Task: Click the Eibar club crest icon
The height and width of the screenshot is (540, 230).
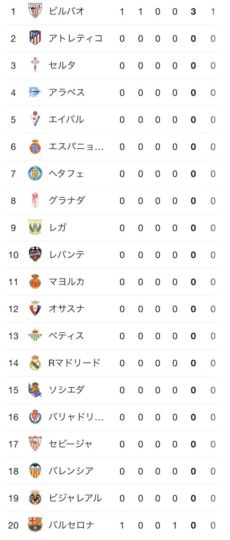Action: [x=35, y=119]
